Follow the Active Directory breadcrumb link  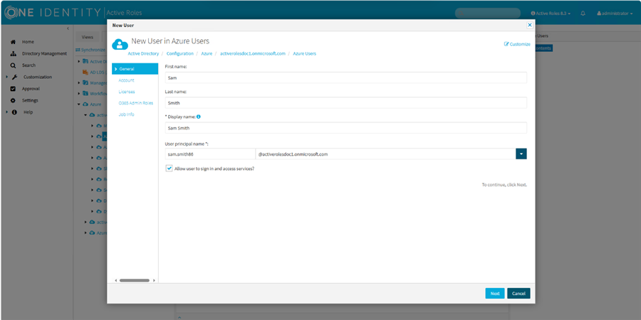coord(143,53)
